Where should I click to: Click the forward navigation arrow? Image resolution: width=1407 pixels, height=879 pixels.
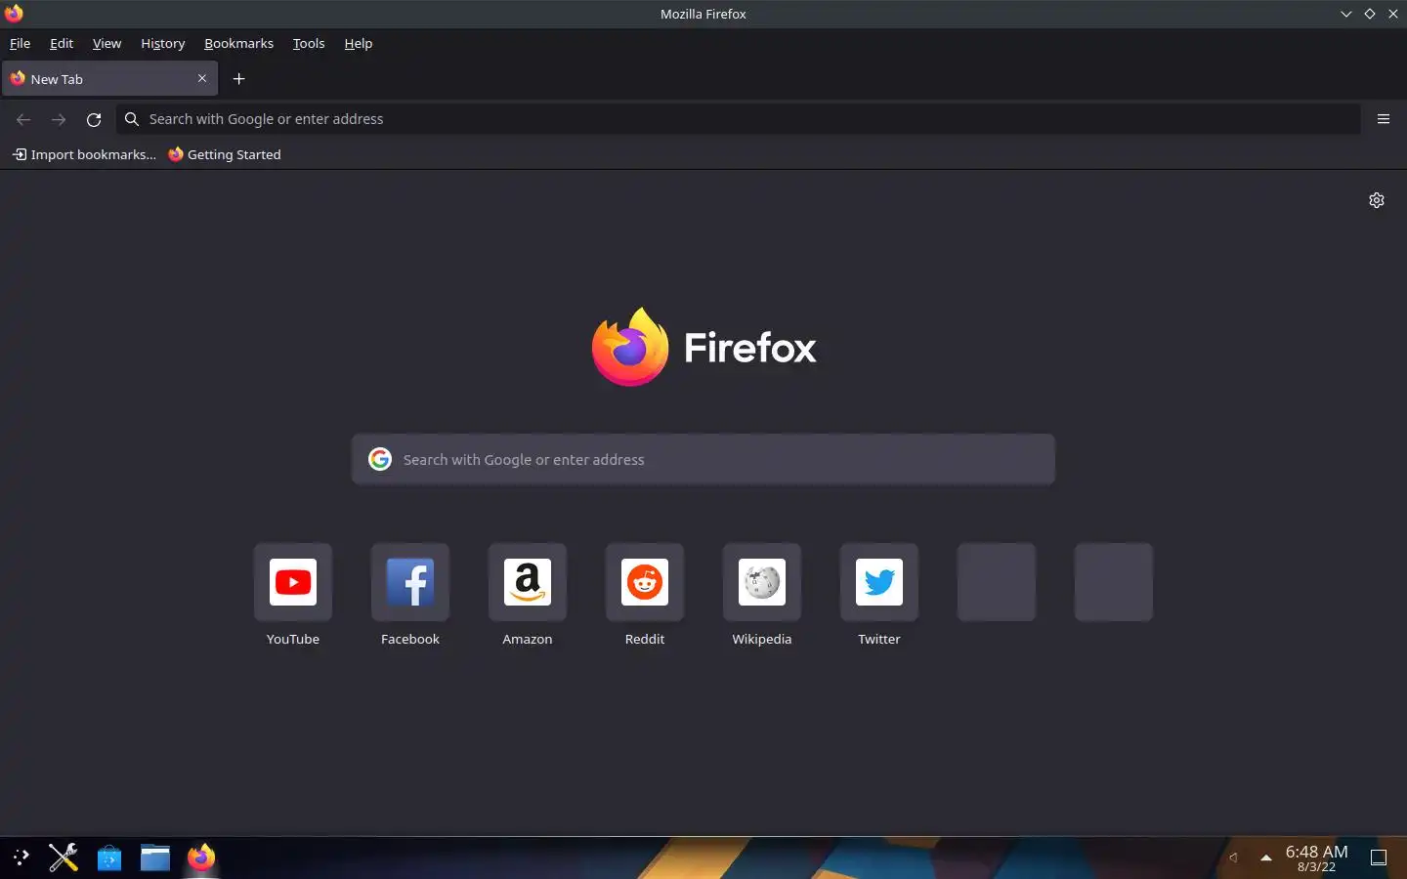pyautogui.click(x=59, y=119)
